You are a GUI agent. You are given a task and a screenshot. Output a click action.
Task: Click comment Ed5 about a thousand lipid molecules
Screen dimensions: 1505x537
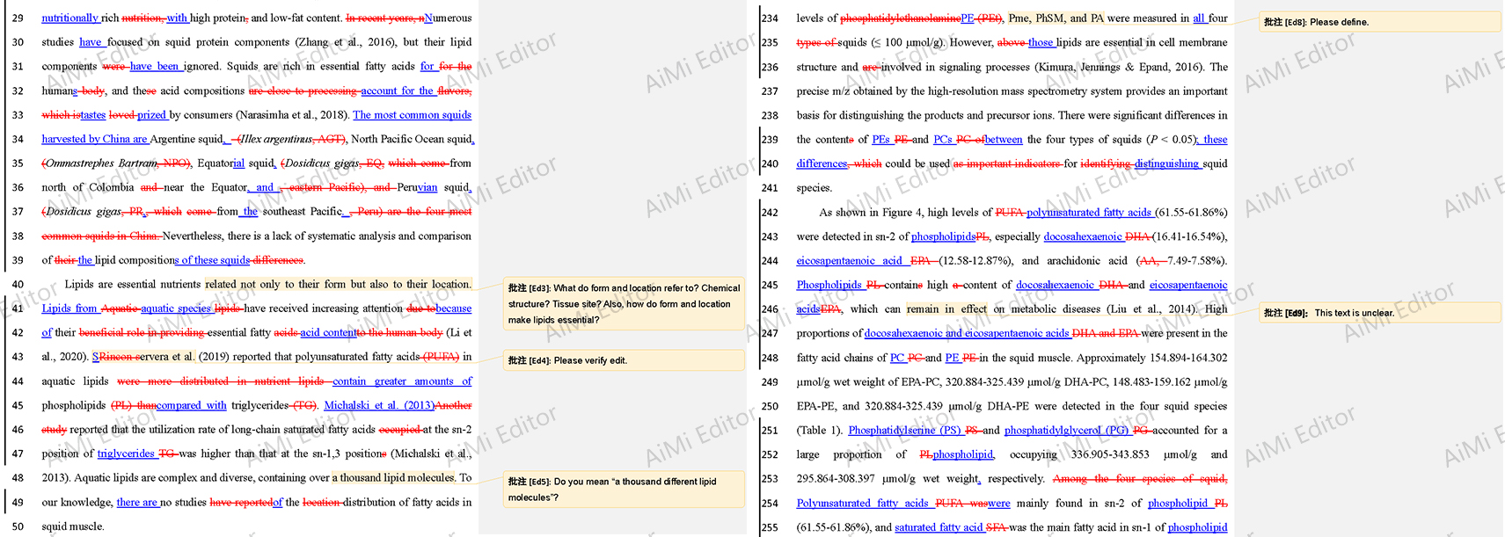point(625,489)
